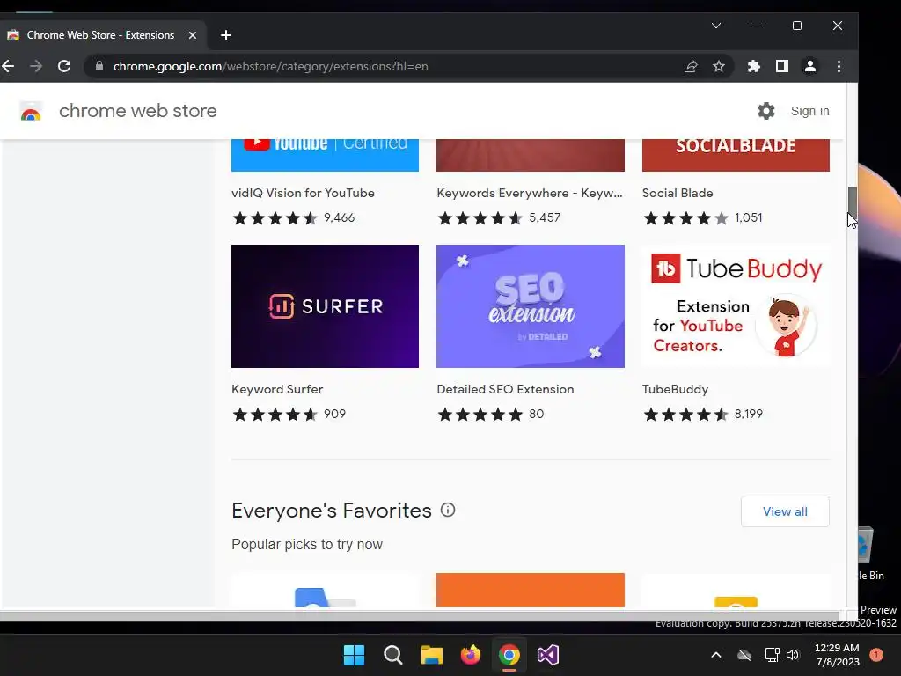Screen dimensions: 901x676
Task: Open the SEO extension thumbnail
Action: tap(531, 306)
